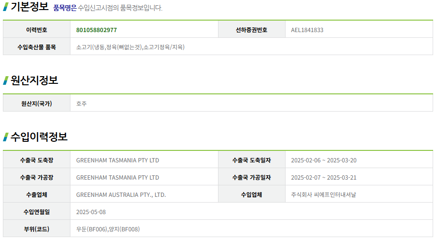This screenshot has width=436, height=239.
Task: Click the 원산지(국가) label cell
Action: (x=36, y=103)
